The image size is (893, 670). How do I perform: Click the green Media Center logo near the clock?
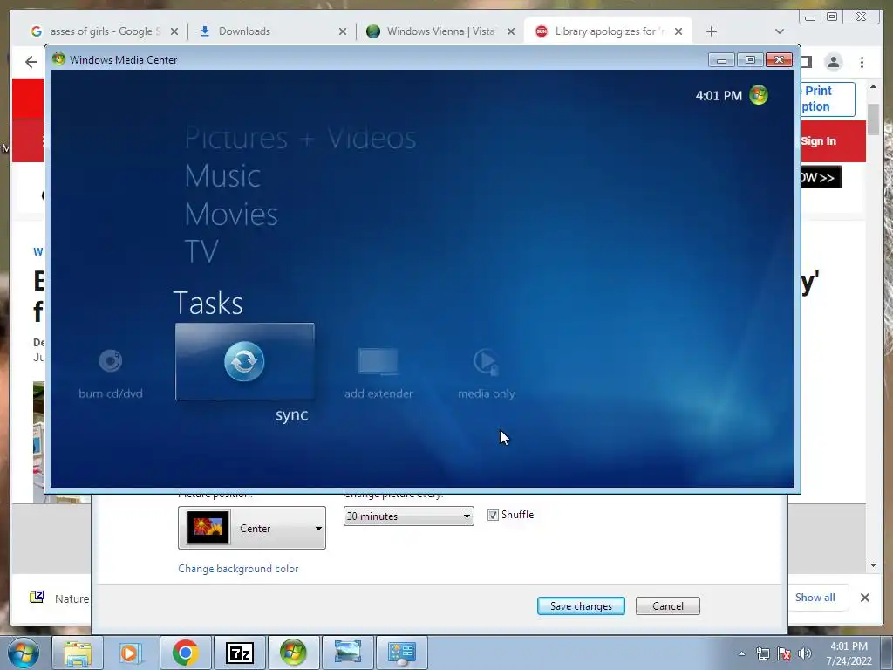758,95
